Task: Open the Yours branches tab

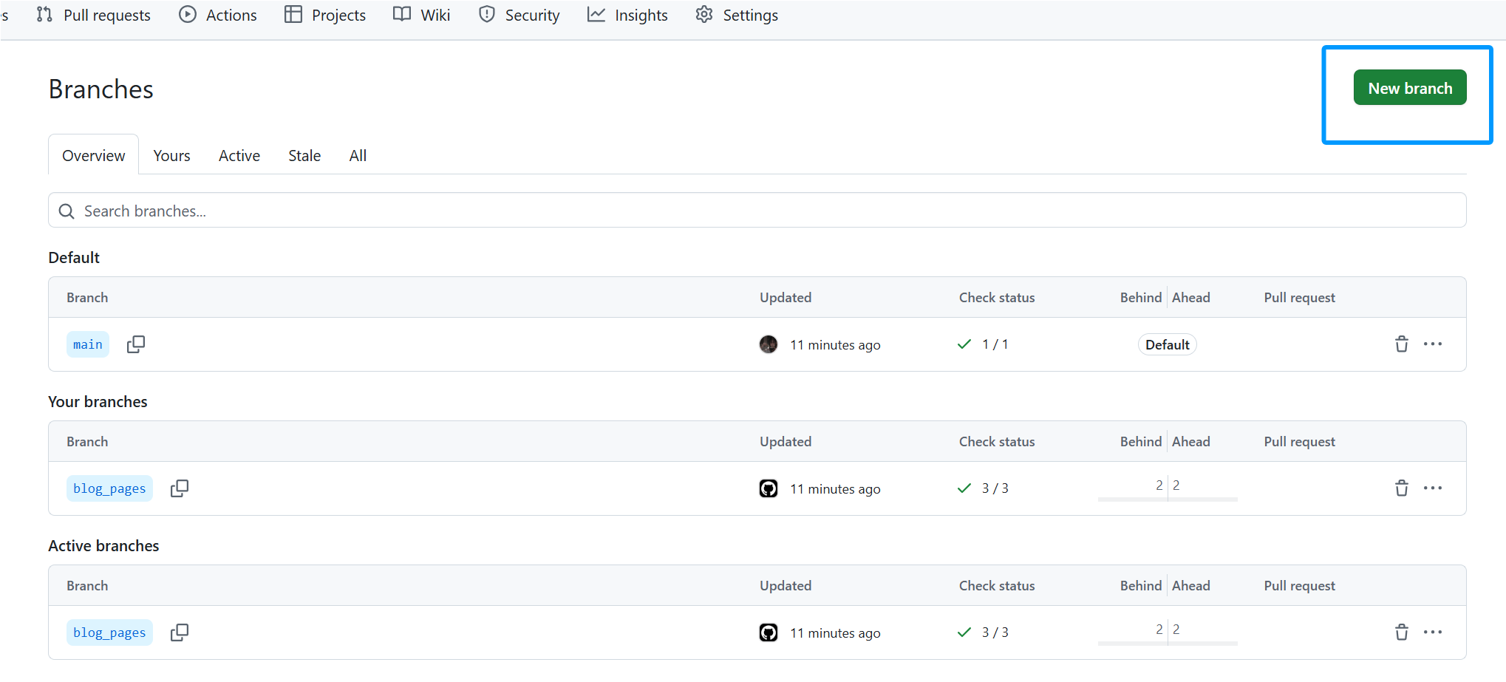Action: tap(171, 156)
